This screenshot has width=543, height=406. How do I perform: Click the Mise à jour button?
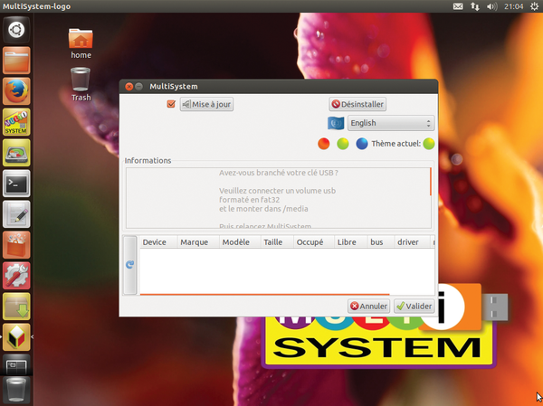tap(206, 104)
